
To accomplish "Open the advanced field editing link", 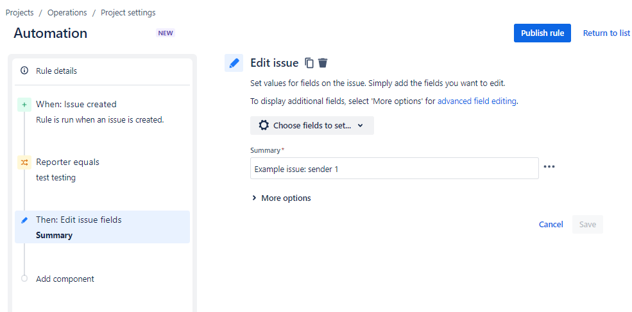I will tap(477, 101).
